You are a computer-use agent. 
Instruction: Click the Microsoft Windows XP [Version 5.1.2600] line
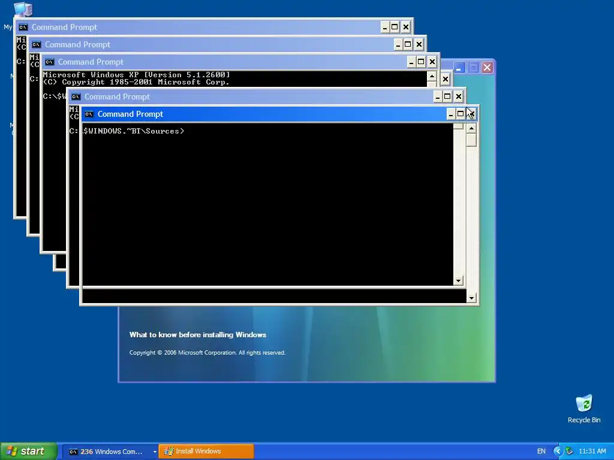tap(136, 75)
